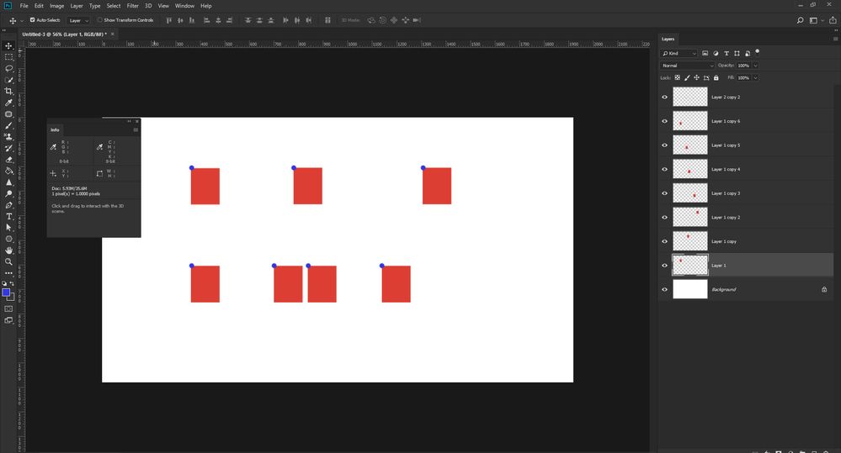Screen dimensions: 841x453
Task: Select the Horizontal Type tool
Action: pyautogui.click(x=8, y=216)
